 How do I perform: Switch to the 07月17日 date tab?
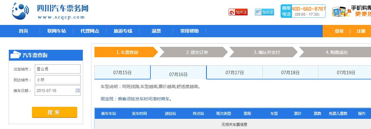click(234, 73)
